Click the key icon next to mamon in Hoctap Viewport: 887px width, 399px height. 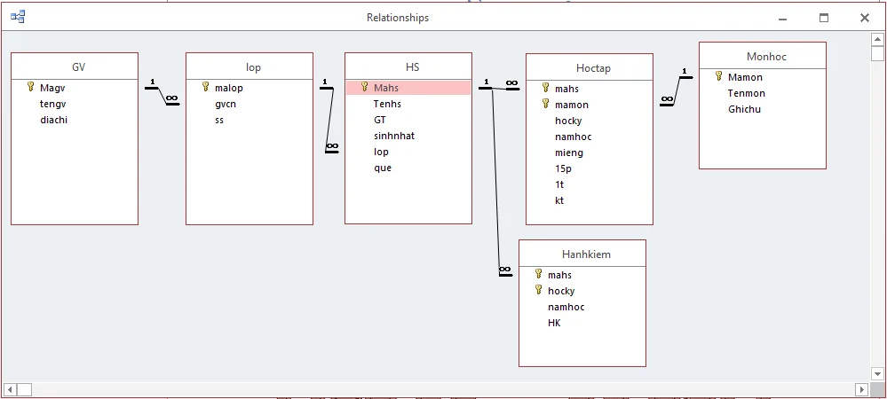click(x=545, y=105)
